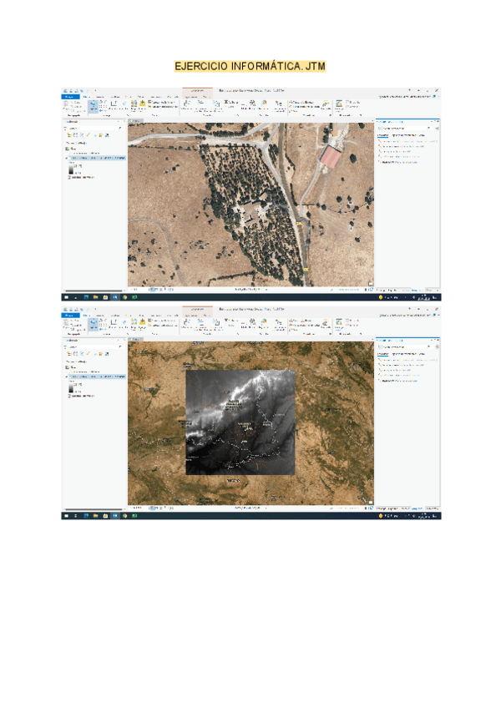Click the Add Data icon in the lower ribbon
The image size is (501, 708).
(143, 322)
